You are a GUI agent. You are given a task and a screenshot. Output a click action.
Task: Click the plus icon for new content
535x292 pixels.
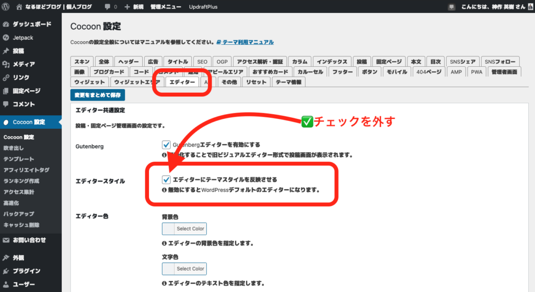(127, 7)
